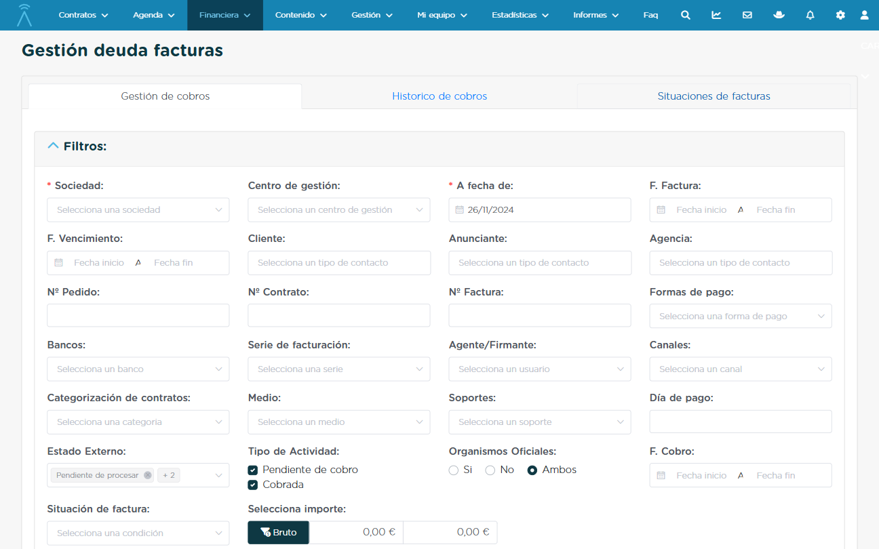This screenshot has height=549, width=879.
Task: Collapse the Filtros section
Action: (x=53, y=146)
